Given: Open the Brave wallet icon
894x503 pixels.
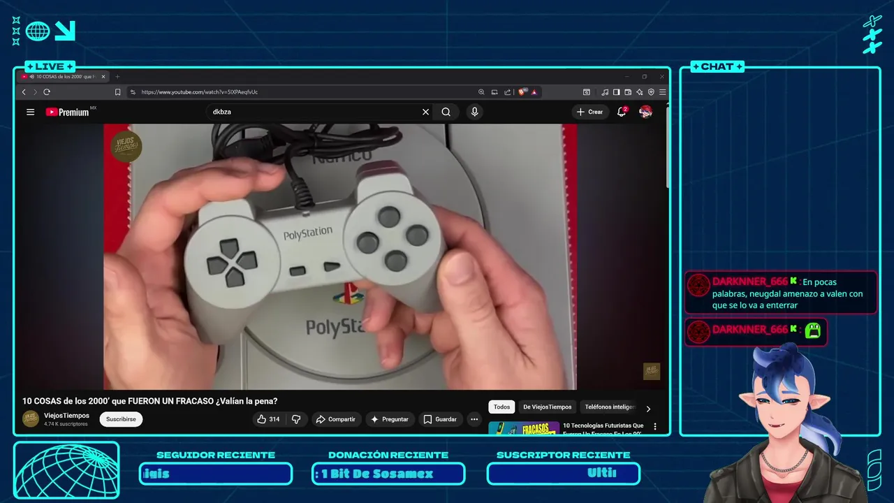Looking at the screenshot, I should click(x=628, y=92).
